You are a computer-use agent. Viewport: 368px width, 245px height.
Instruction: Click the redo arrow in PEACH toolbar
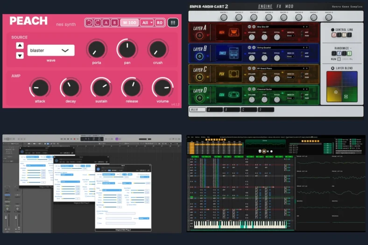(98, 22)
